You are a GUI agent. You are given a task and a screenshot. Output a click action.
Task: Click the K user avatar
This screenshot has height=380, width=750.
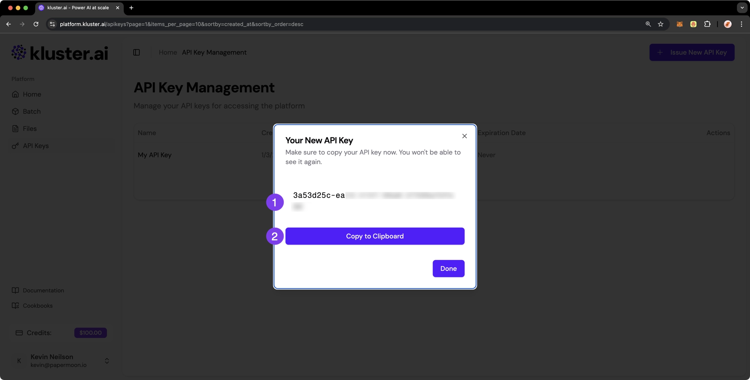click(19, 361)
